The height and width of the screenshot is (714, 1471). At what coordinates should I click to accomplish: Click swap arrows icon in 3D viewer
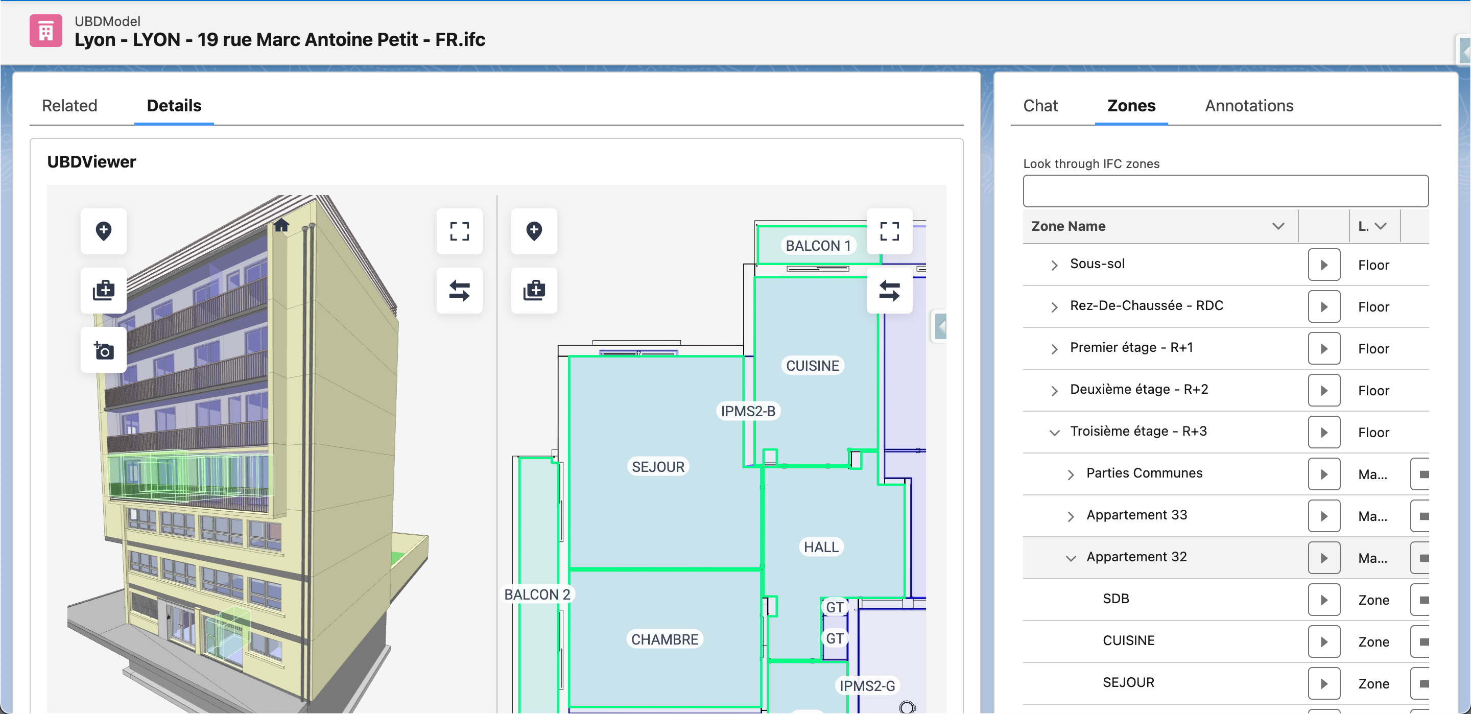pos(459,291)
